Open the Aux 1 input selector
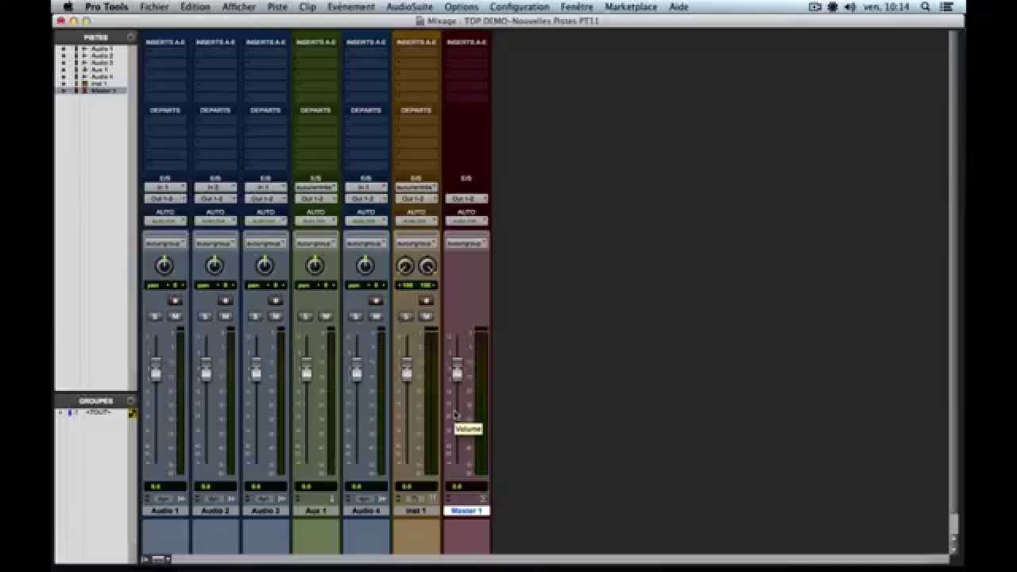Image resolution: width=1017 pixels, height=572 pixels. [x=315, y=187]
